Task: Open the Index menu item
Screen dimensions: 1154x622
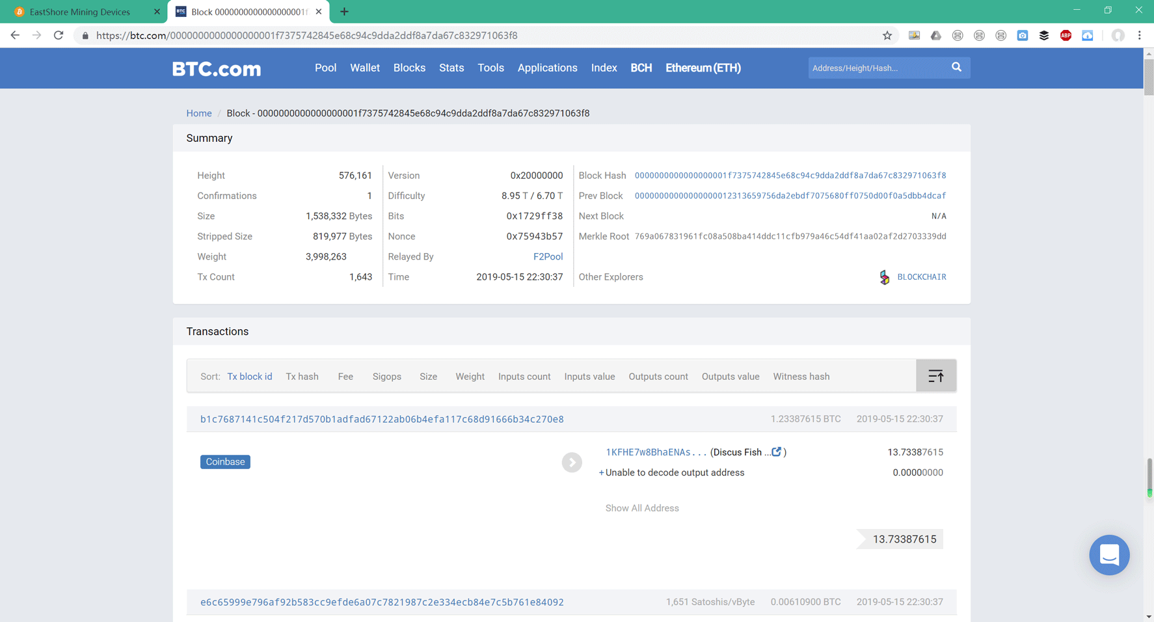Action: [604, 68]
